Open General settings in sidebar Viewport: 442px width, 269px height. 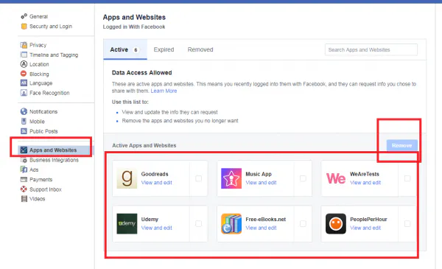[38, 16]
